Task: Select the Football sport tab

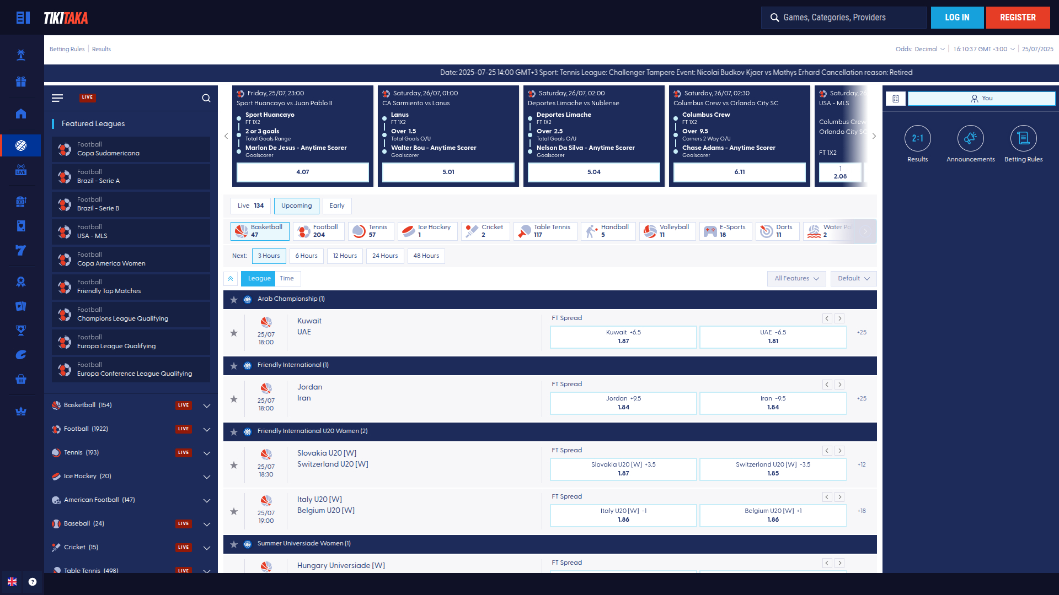Action: pos(319,231)
